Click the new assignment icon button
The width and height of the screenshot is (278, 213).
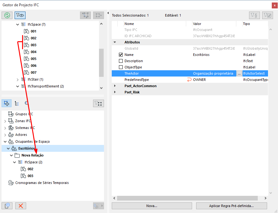(7, 206)
